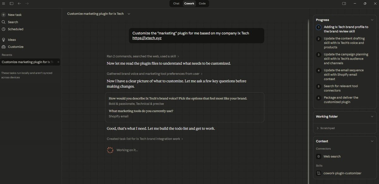Go forward with the right arrow
Image resolution: width=379 pixels, height=184 pixels.
pos(27,3)
